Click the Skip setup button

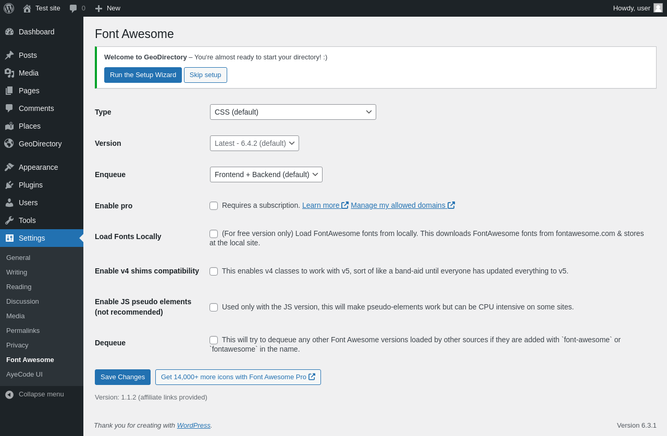[205, 75]
